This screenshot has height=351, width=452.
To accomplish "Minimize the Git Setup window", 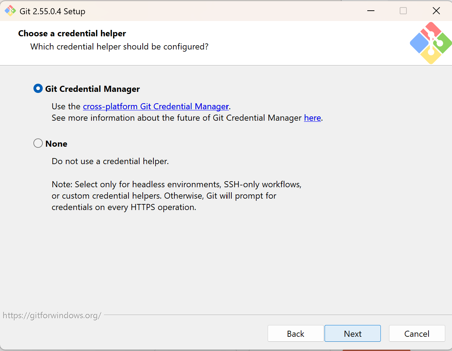I will click(x=371, y=11).
